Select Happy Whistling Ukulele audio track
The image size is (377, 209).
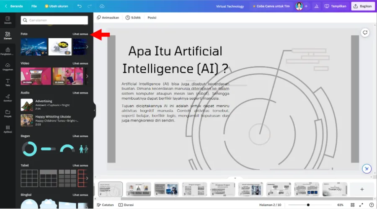click(x=54, y=120)
